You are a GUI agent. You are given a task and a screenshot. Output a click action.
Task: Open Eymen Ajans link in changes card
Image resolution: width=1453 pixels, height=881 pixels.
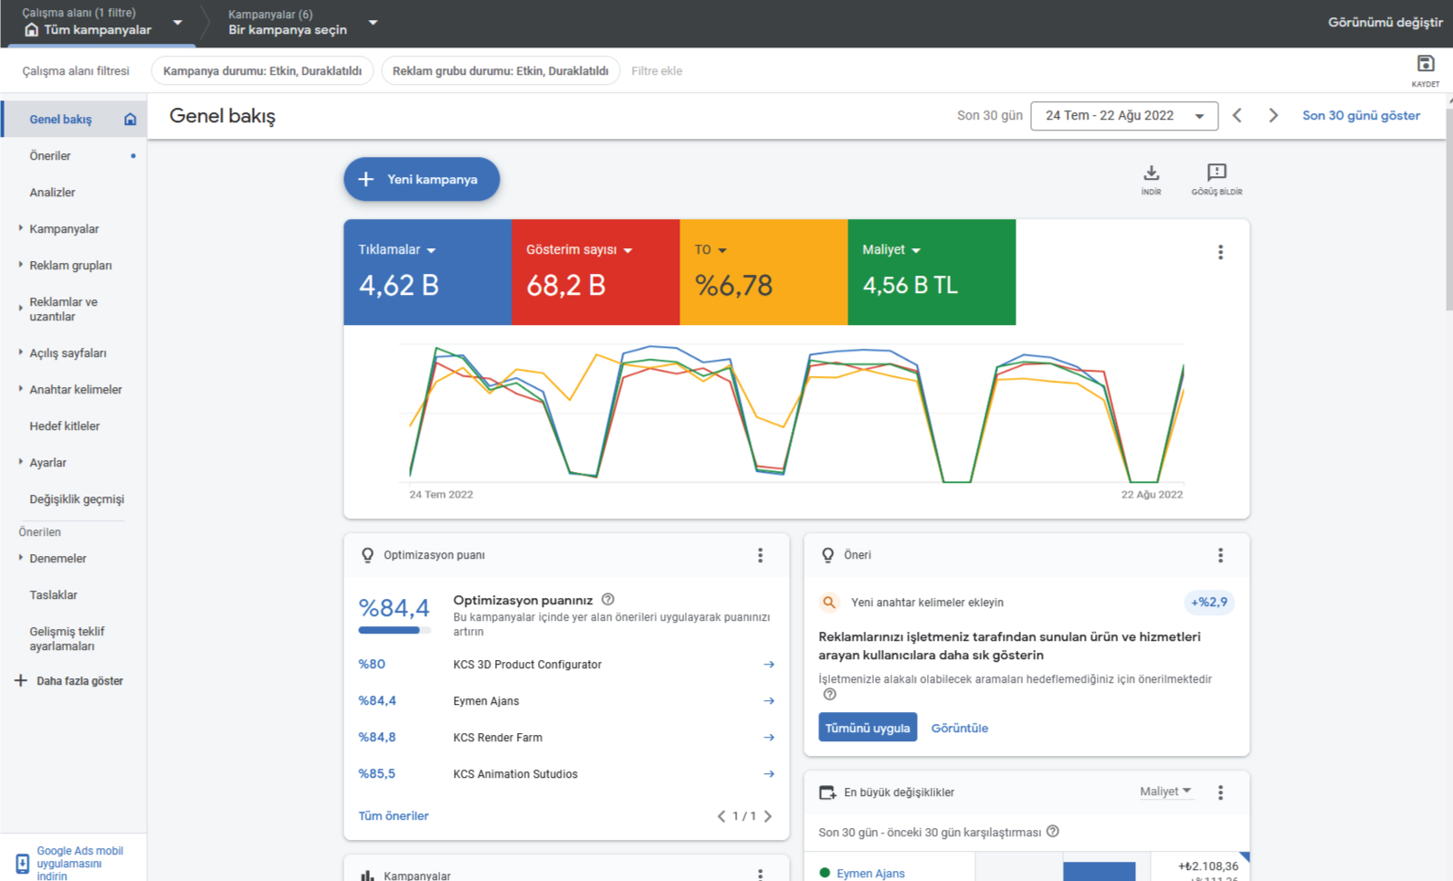[870, 874]
